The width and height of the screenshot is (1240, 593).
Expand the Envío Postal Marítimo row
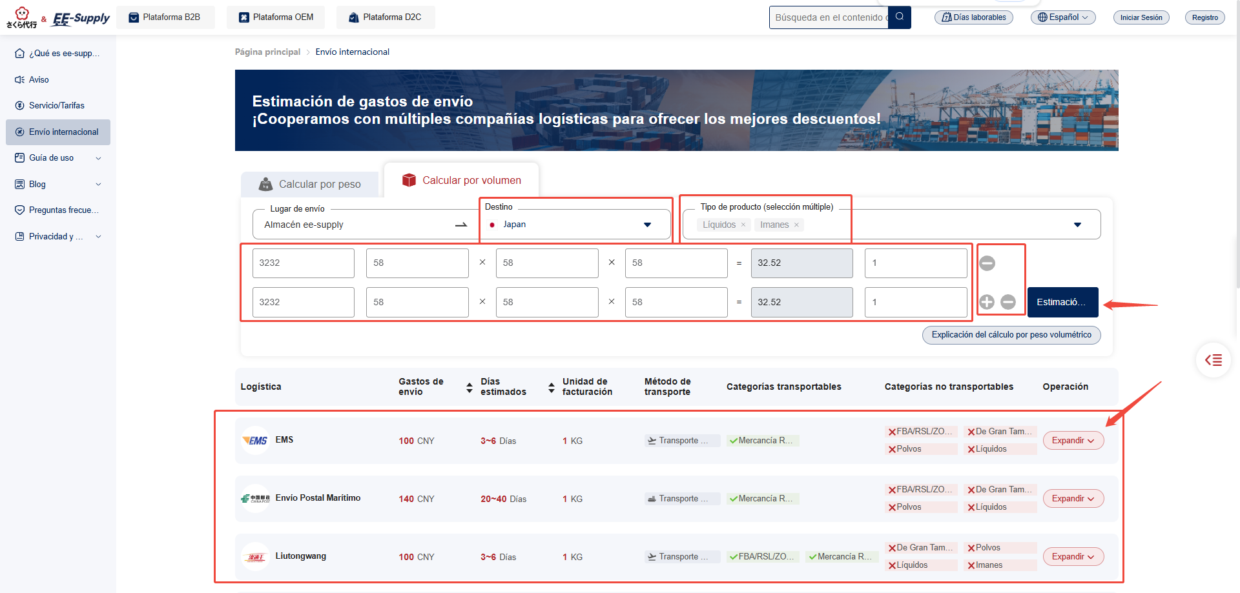coord(1073,499)
